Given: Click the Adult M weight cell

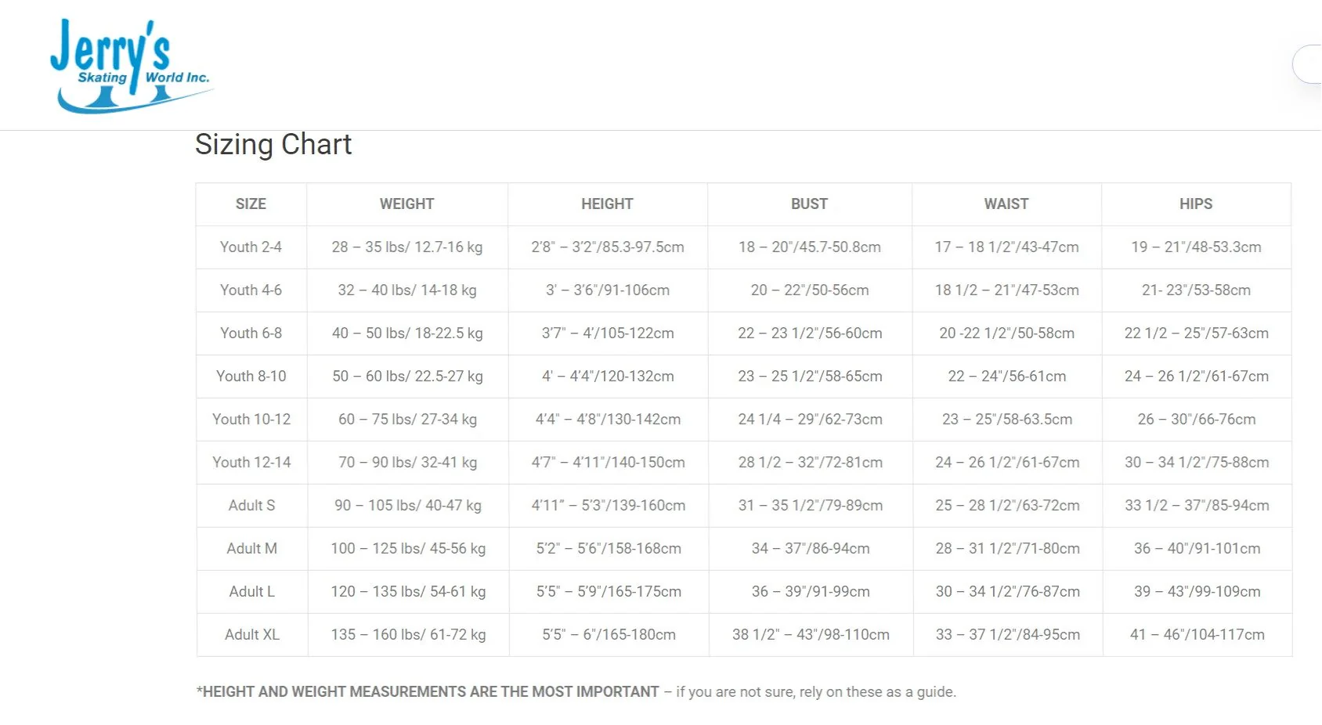Looking at the screenshot, I should pyautogui.click(x=408, y=549).
